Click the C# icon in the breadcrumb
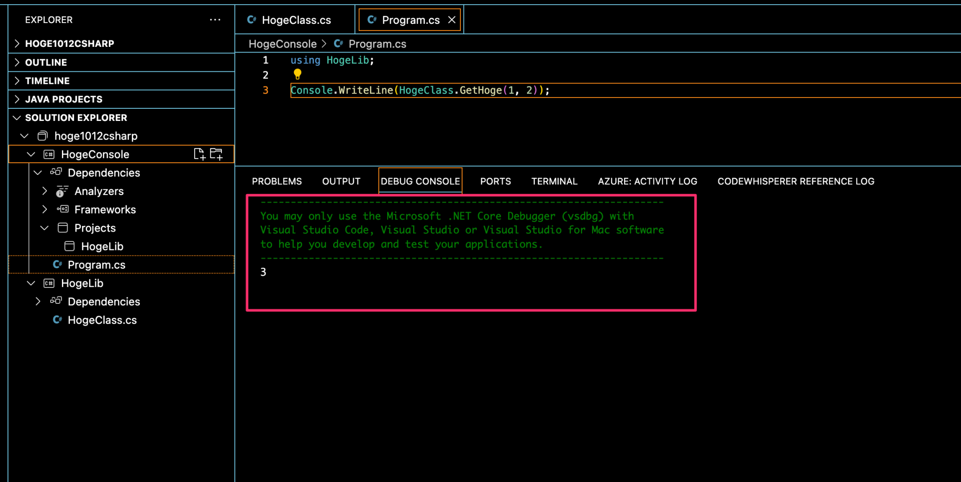961x482 pixels. click(x=338, y=44)
